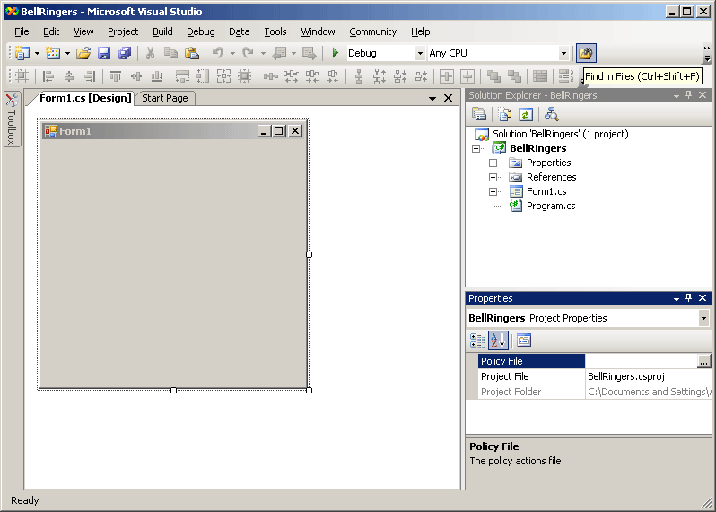Click the Cut scissors icon
Screen dimensions: 716x512
tap(150, 53)
